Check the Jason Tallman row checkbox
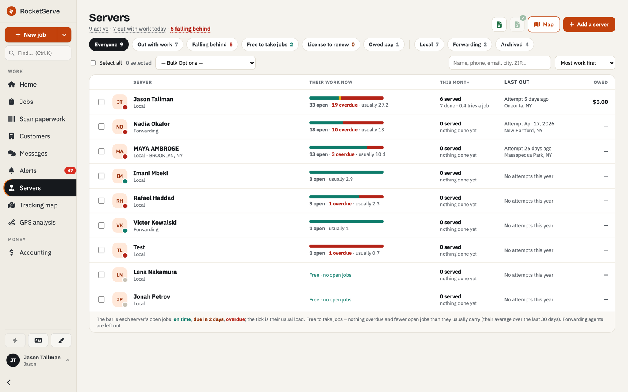Image resolution: width=628 pixels, height=392 pixels. pos(101,102)
